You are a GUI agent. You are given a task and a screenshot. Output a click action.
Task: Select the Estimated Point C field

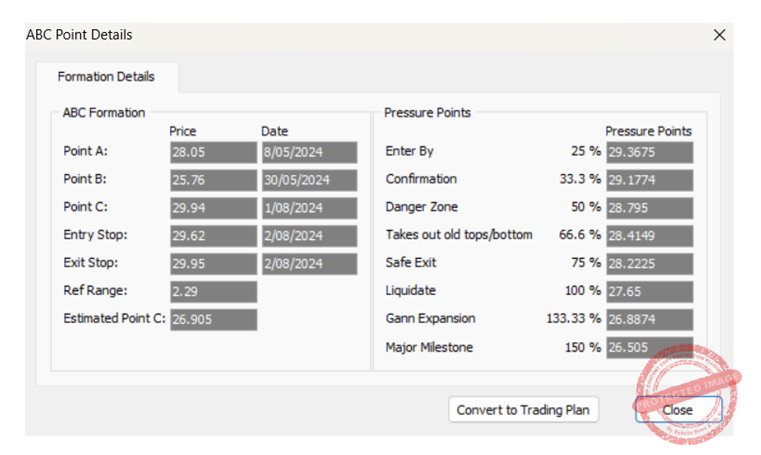tap(213, 319)
